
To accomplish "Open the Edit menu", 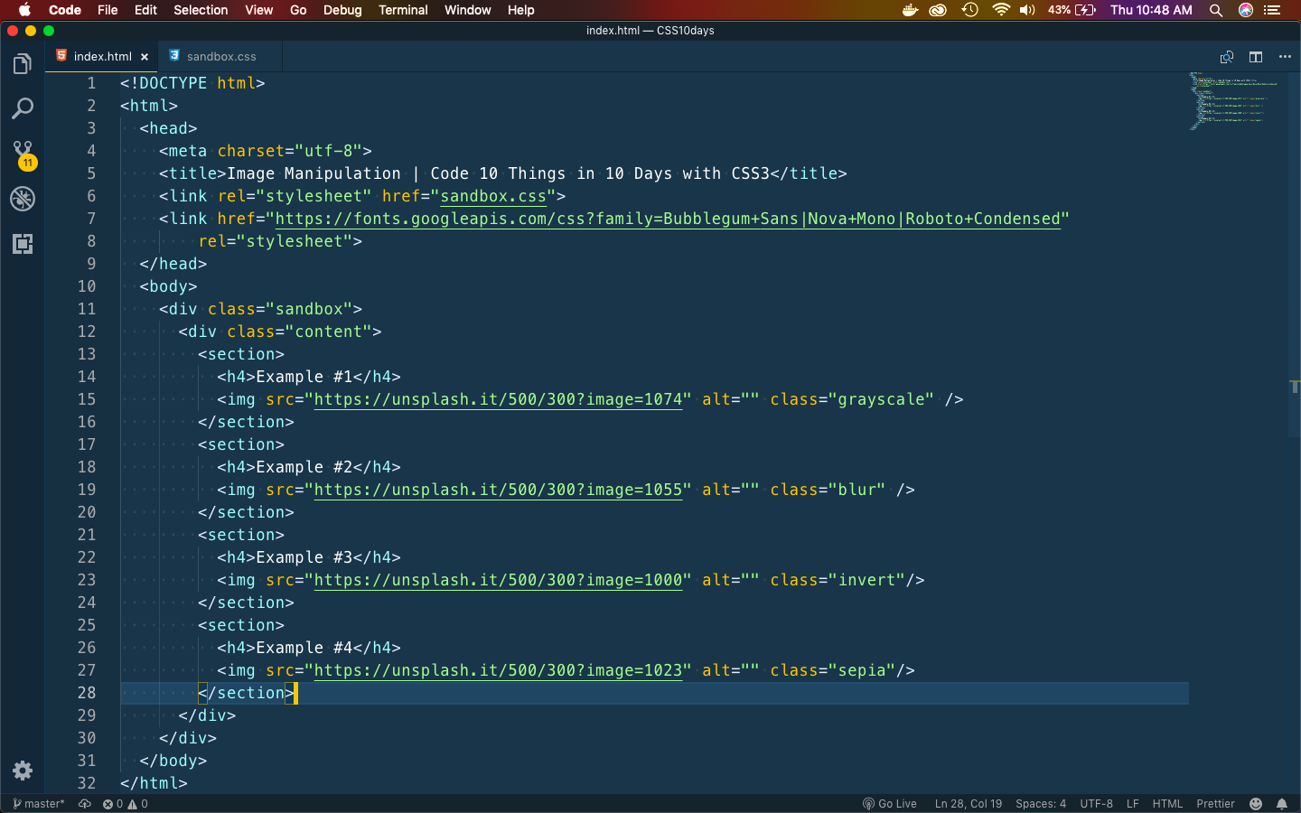I will pyautogui.click(x=145, y=10).
